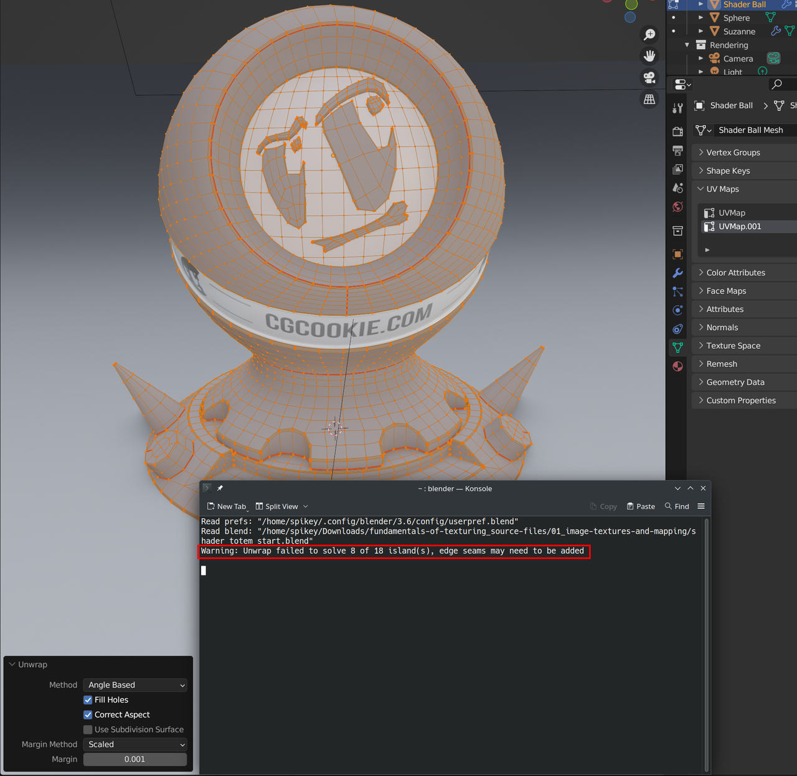Toggle the camera view icon
797x776 pixels.
coord(649,78)
